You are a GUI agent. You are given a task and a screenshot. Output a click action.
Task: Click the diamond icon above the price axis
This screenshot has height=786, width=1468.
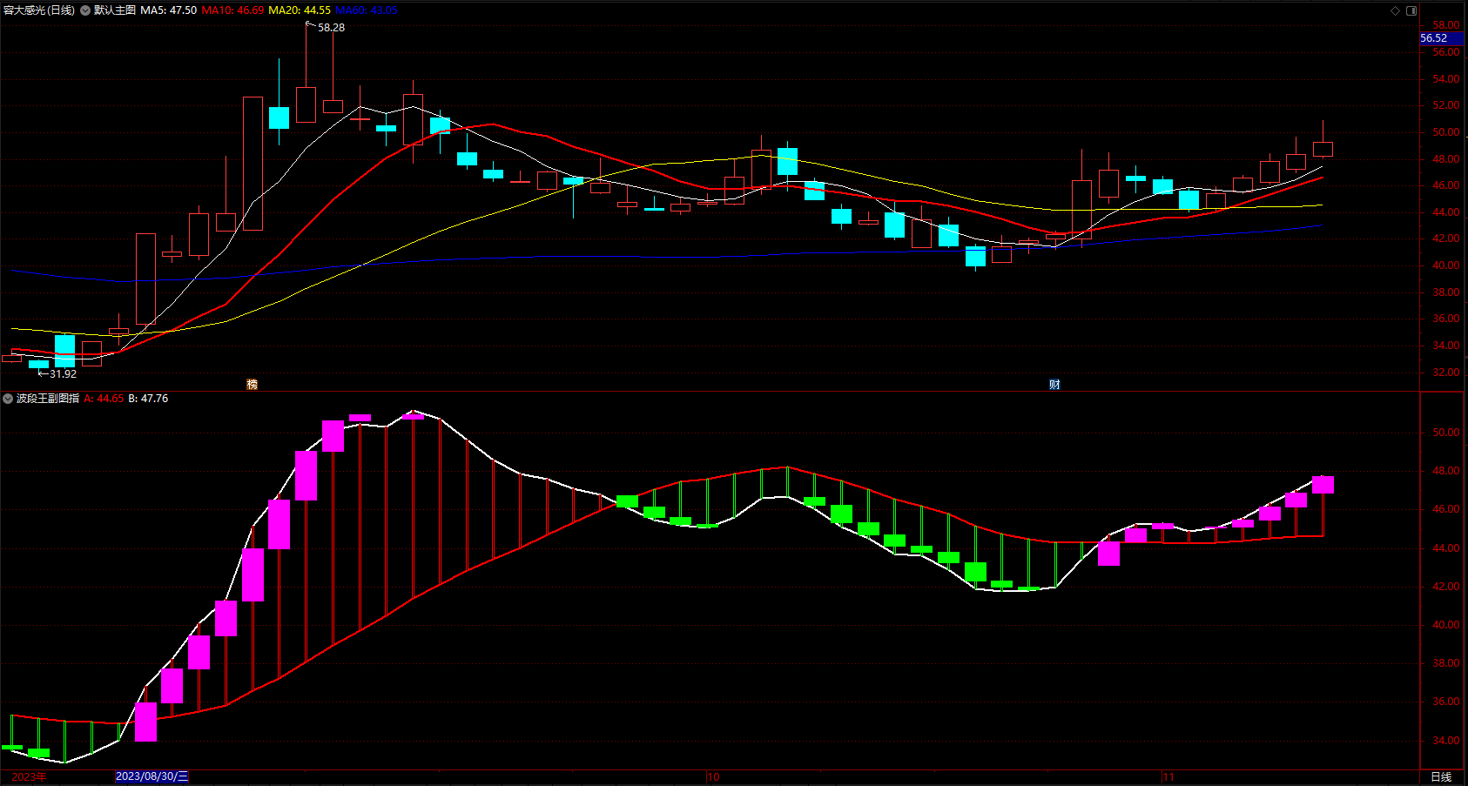pos(1395,10)
